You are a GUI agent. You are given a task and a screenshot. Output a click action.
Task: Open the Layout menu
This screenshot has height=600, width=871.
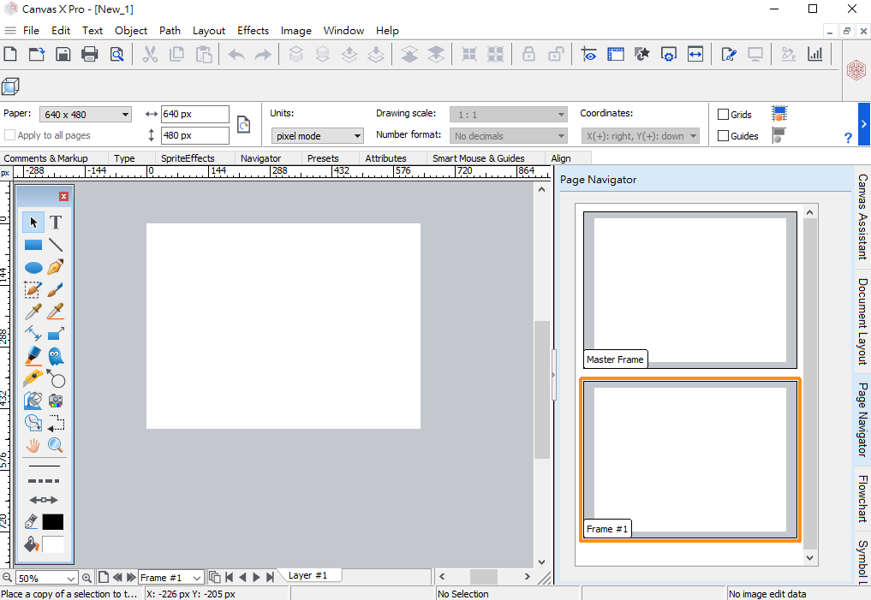(x=209, y=31)
